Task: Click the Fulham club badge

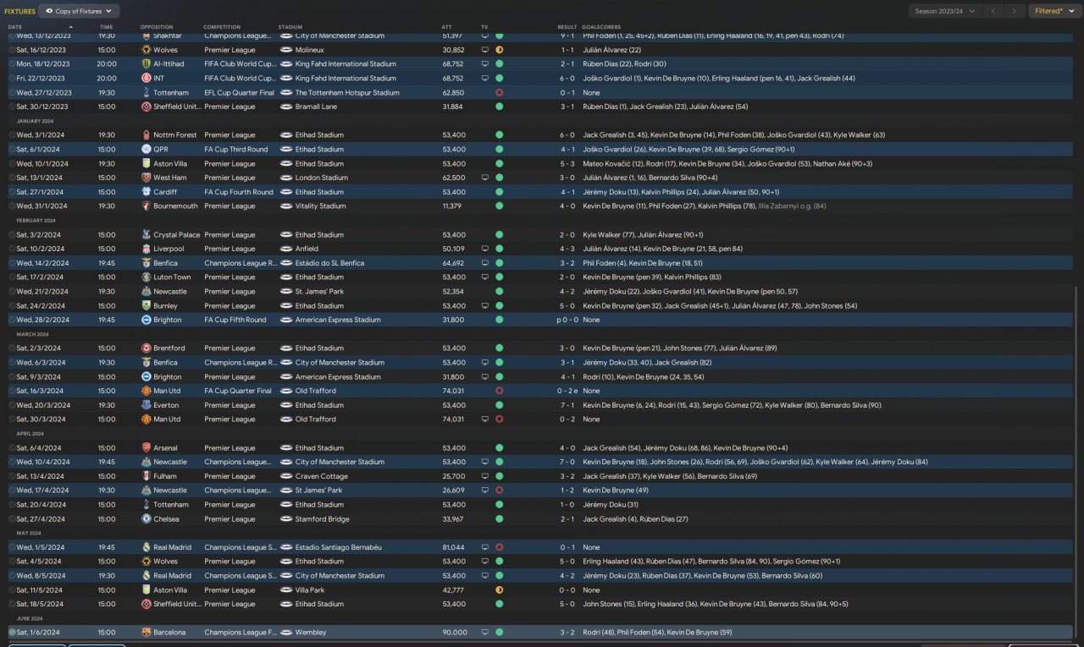Action: point(147,476)
